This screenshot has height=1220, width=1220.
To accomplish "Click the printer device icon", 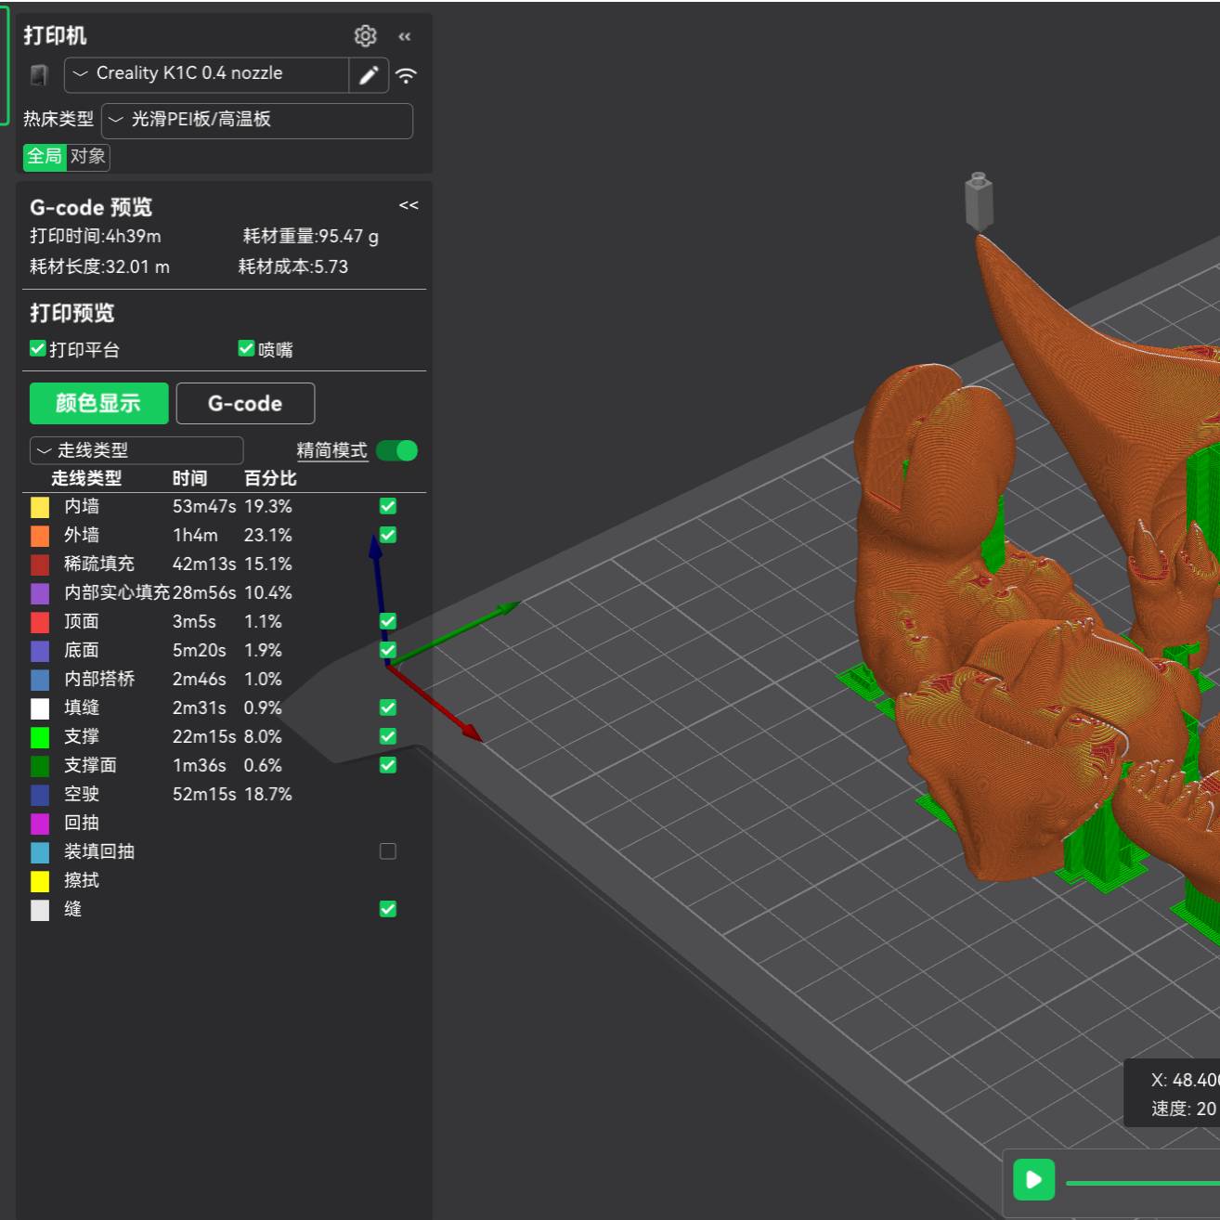I will coord(39,75).
